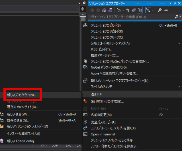Click the Back navigation arrow in Solution Explorer
The image size is (182, 151).
92,10
